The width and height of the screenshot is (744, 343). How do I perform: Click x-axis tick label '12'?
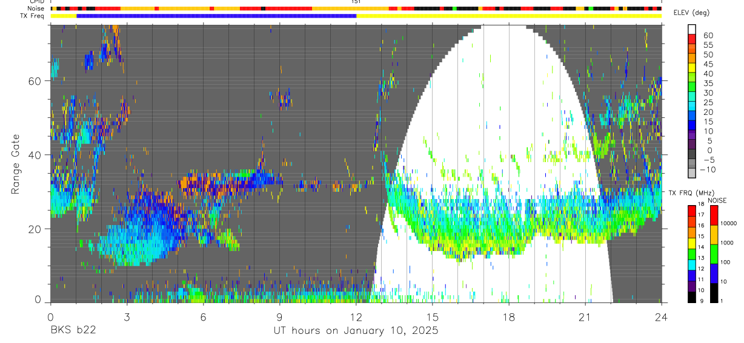[x=356, y=316]
